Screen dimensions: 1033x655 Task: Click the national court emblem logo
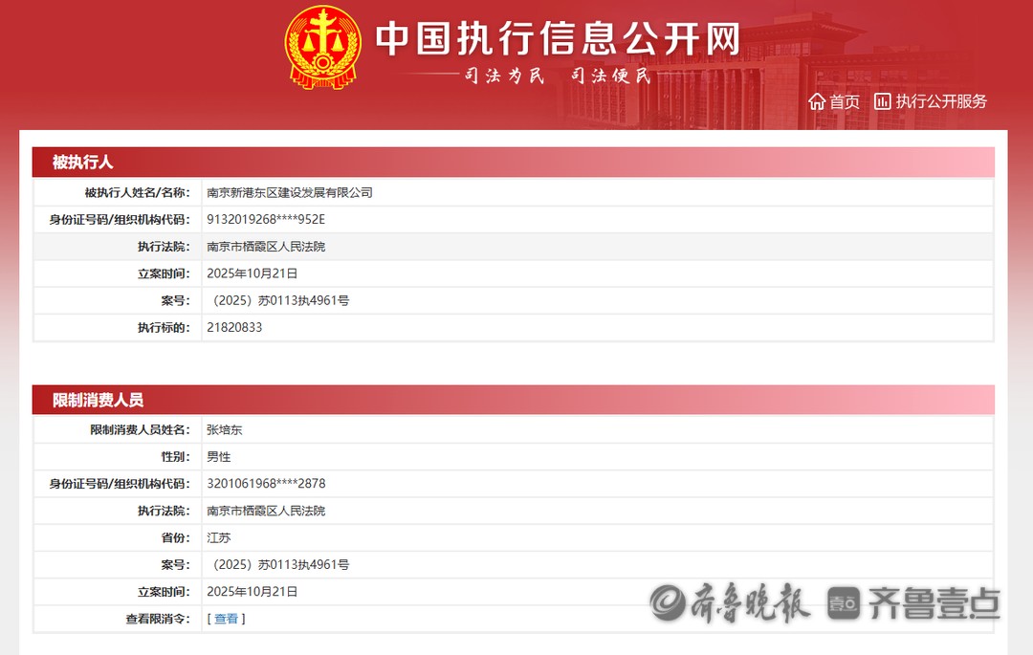tap(323, 47)
